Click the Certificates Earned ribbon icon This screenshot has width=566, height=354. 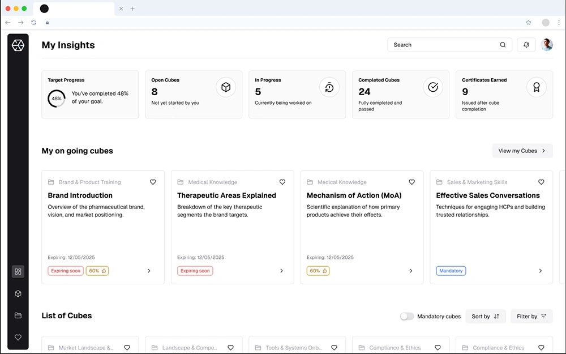(537, 87)
